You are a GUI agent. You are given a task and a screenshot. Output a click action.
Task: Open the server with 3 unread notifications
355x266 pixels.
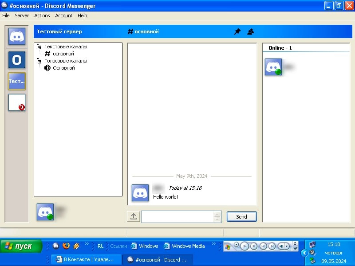tap(17, 102)
